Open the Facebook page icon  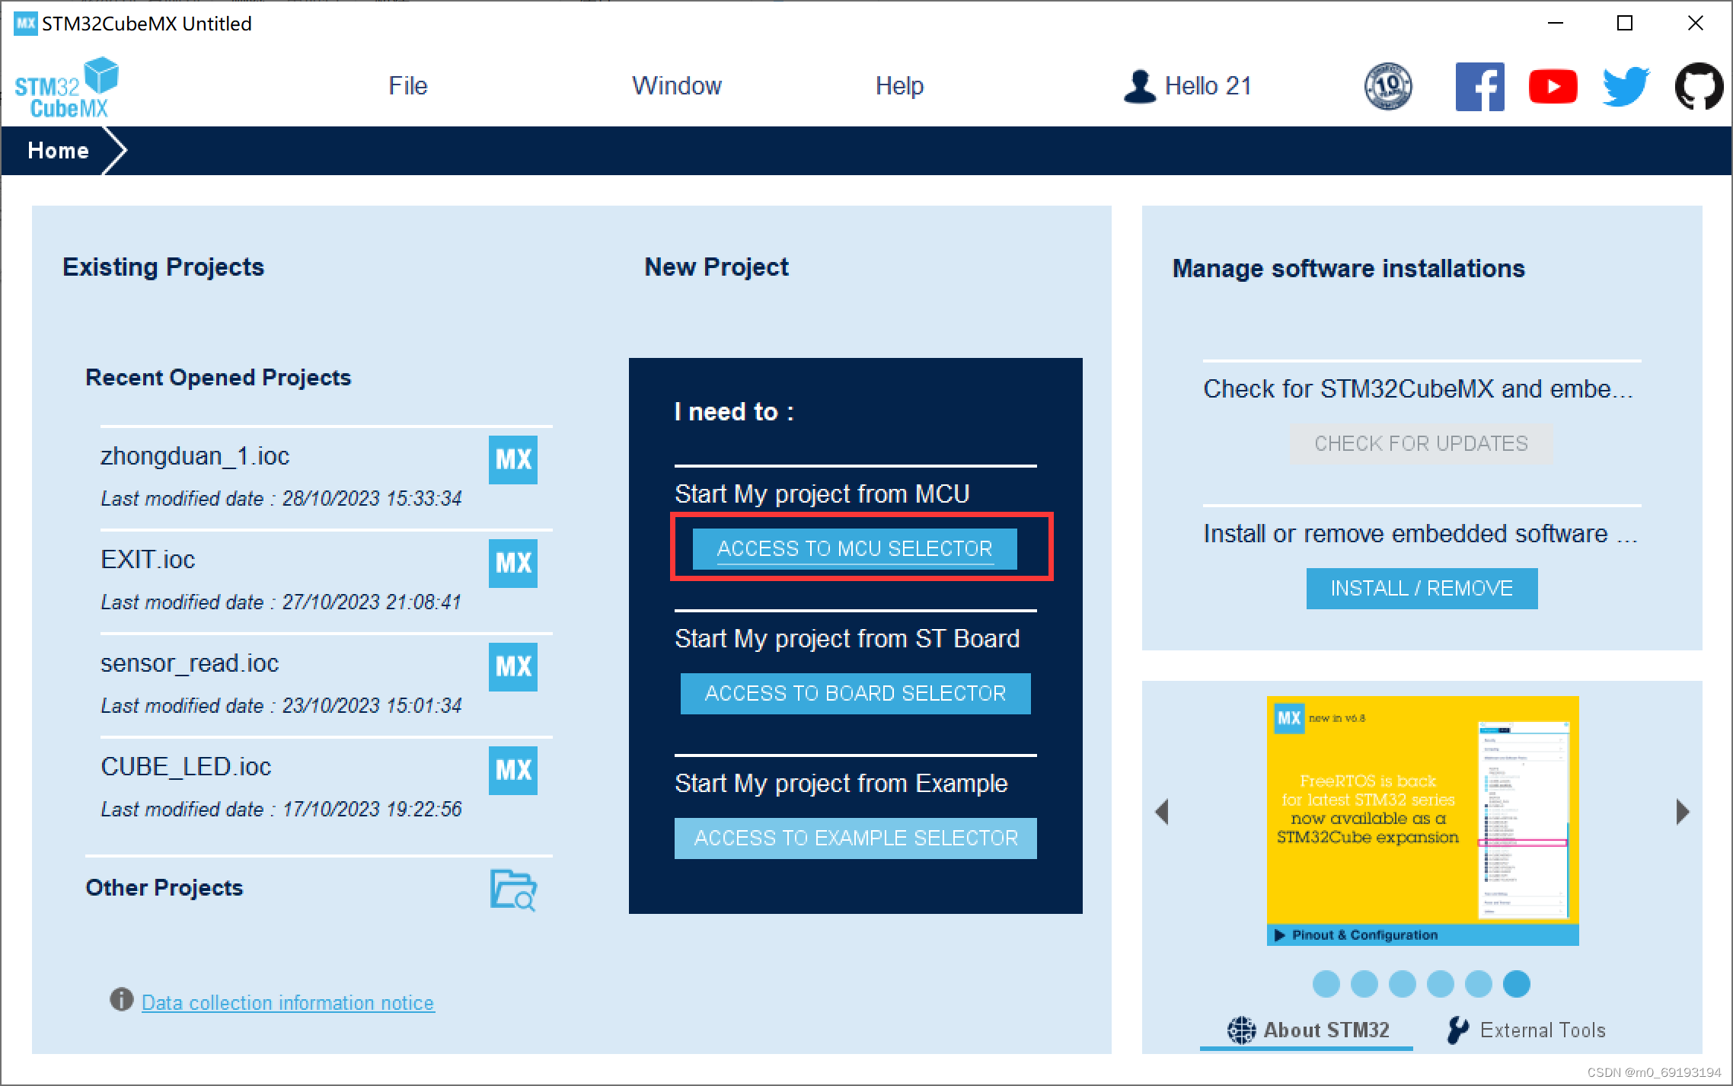pyautogui.click(x=1479, y=86)
